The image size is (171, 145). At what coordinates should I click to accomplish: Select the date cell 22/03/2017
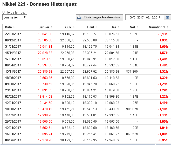pos(13,34)
